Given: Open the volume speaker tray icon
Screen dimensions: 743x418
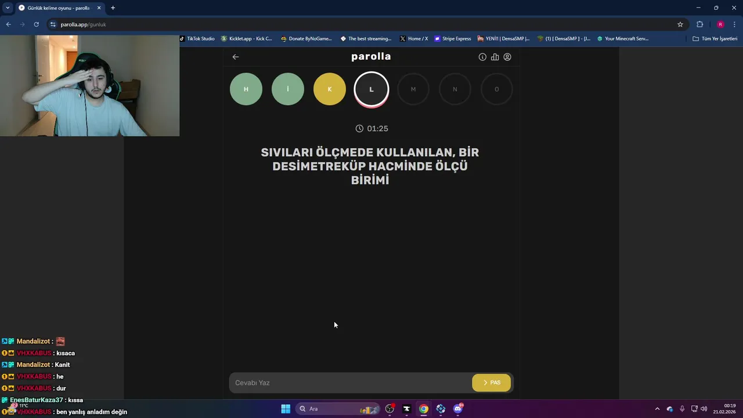Looking at the screenshot, I should (704, 409).
